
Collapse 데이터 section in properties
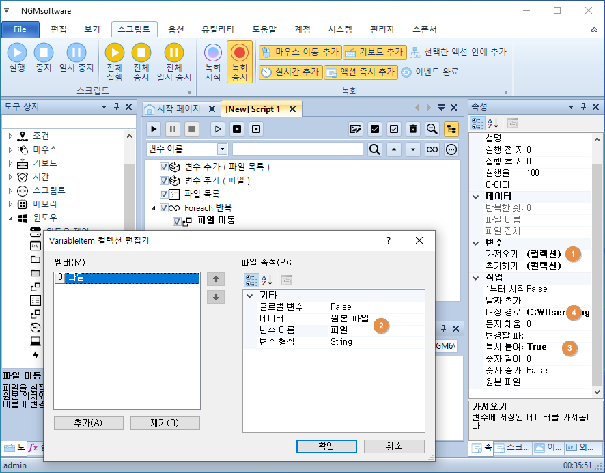tap(476, 197)
